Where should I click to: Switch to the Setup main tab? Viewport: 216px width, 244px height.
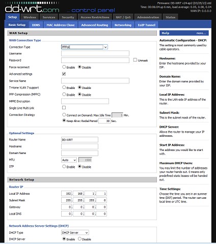(x=13, y=17)
